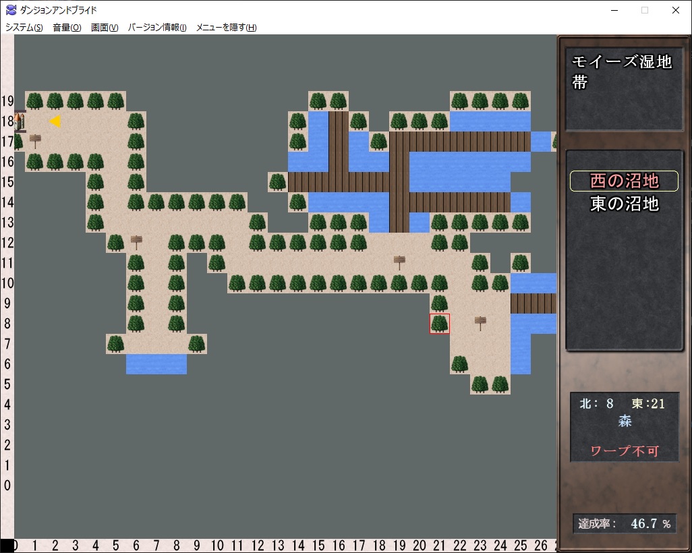Viewport: 692px width, 553px height.
Task: Open the 音量(O) volume menu
Action: pyautogui.click(x=67, y=28)
